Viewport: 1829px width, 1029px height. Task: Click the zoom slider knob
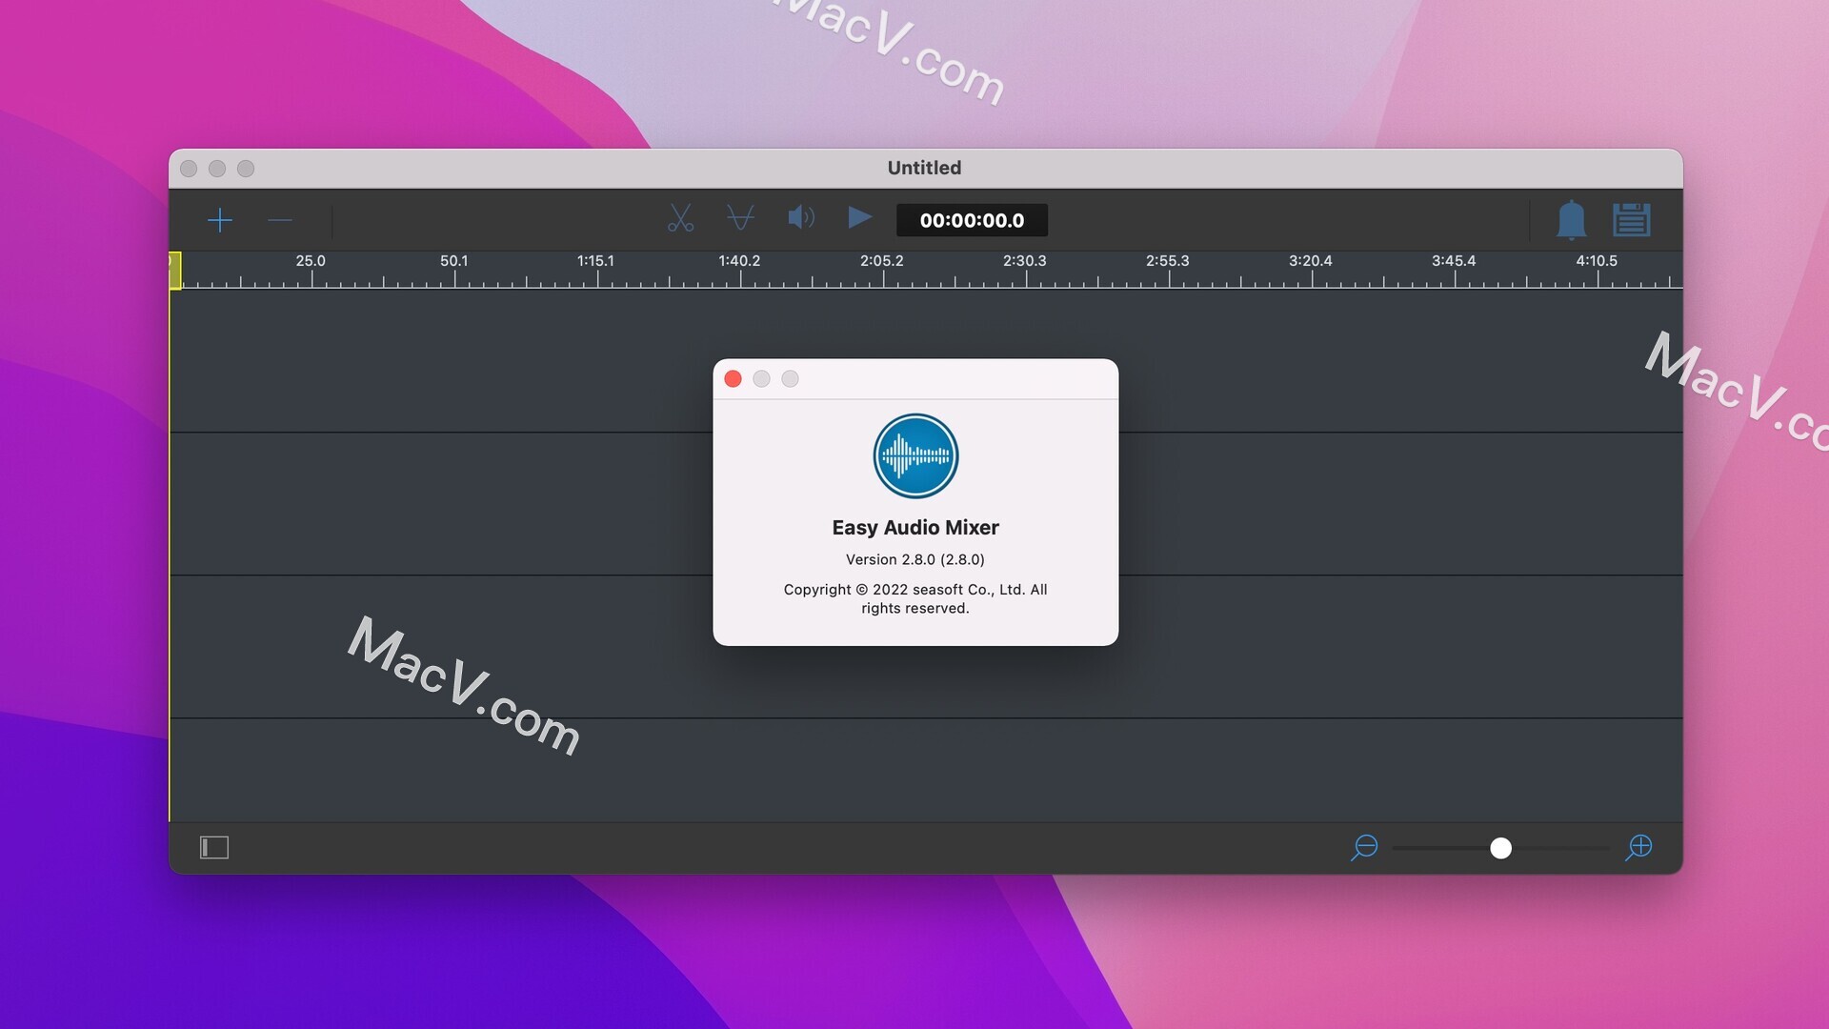1500,848
